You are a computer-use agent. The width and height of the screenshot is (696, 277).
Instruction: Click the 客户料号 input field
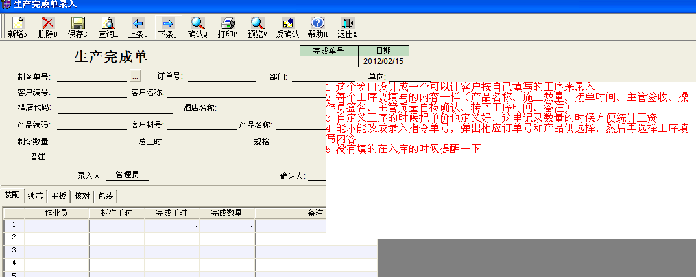point(202,125)
